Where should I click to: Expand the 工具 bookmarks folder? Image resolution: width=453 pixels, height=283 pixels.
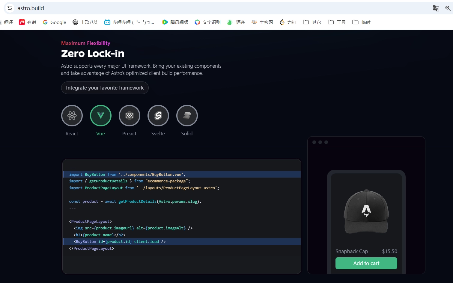337,22
